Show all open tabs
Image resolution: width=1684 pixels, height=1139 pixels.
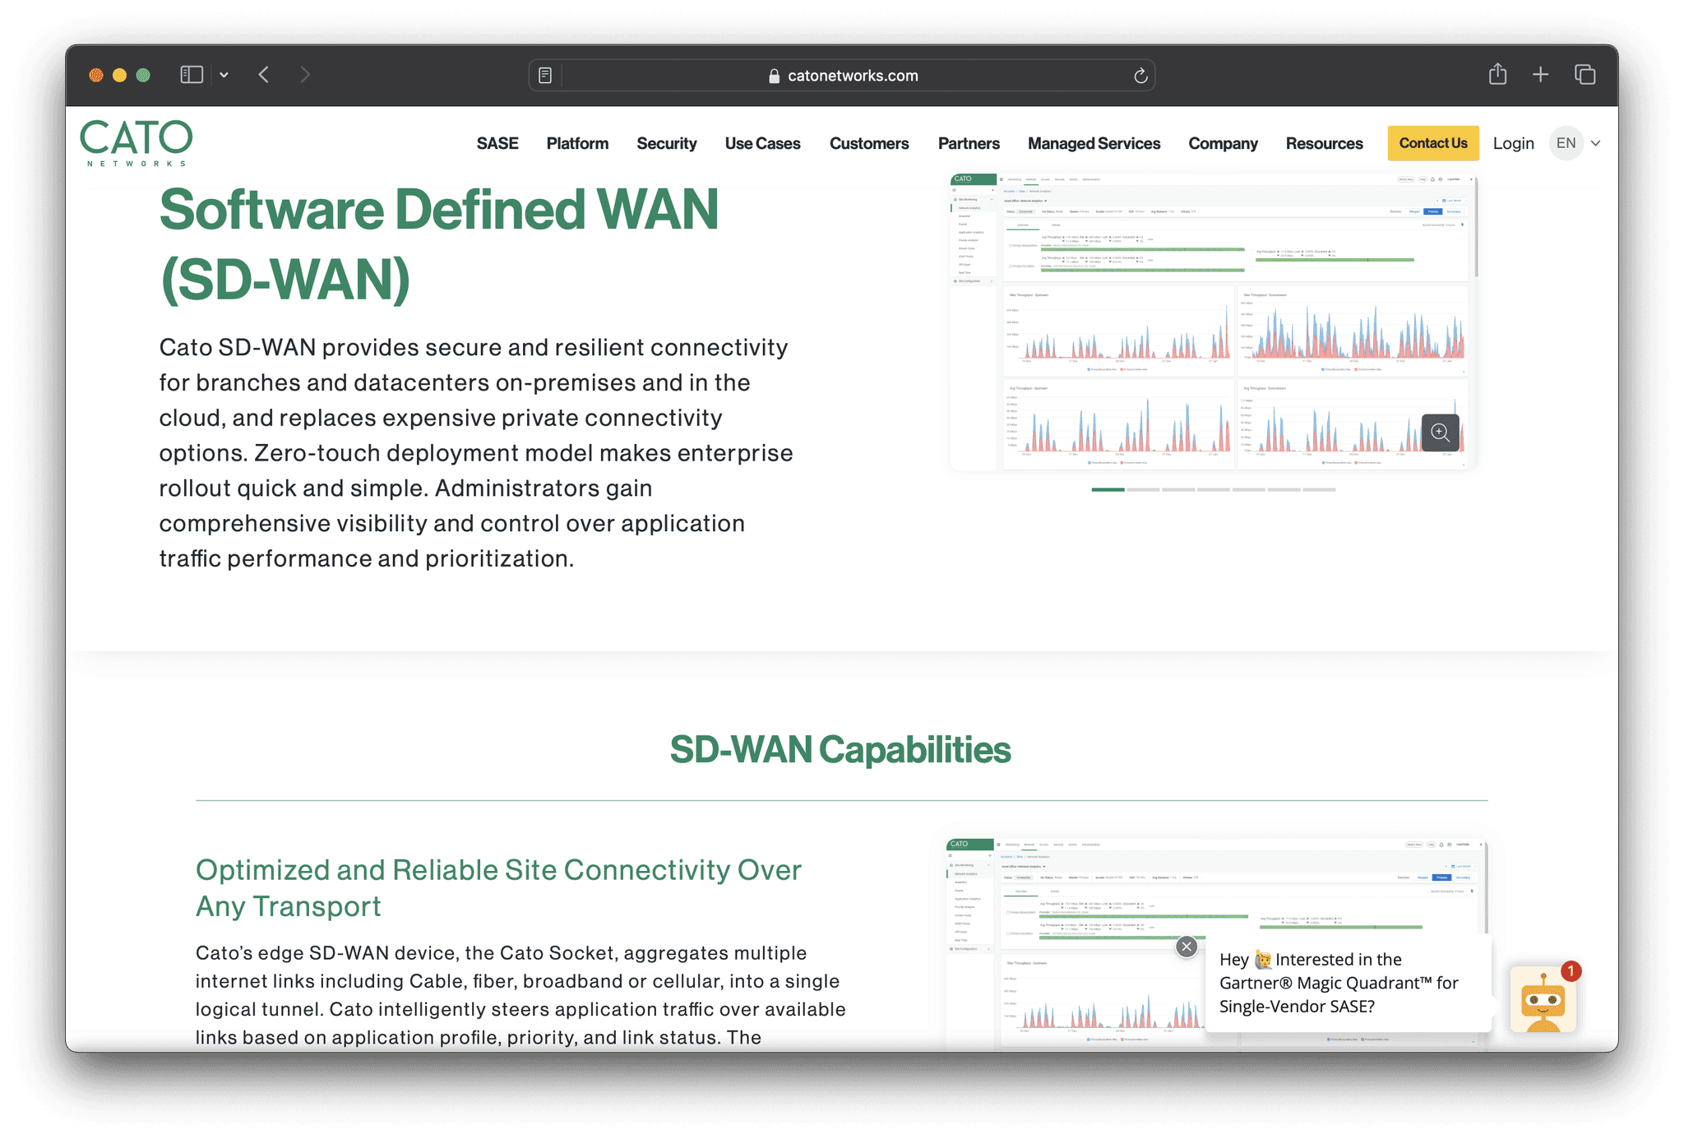1585,74
